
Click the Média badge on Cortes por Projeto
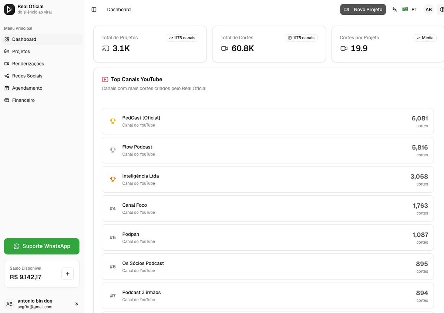click(x=425, y=38)
